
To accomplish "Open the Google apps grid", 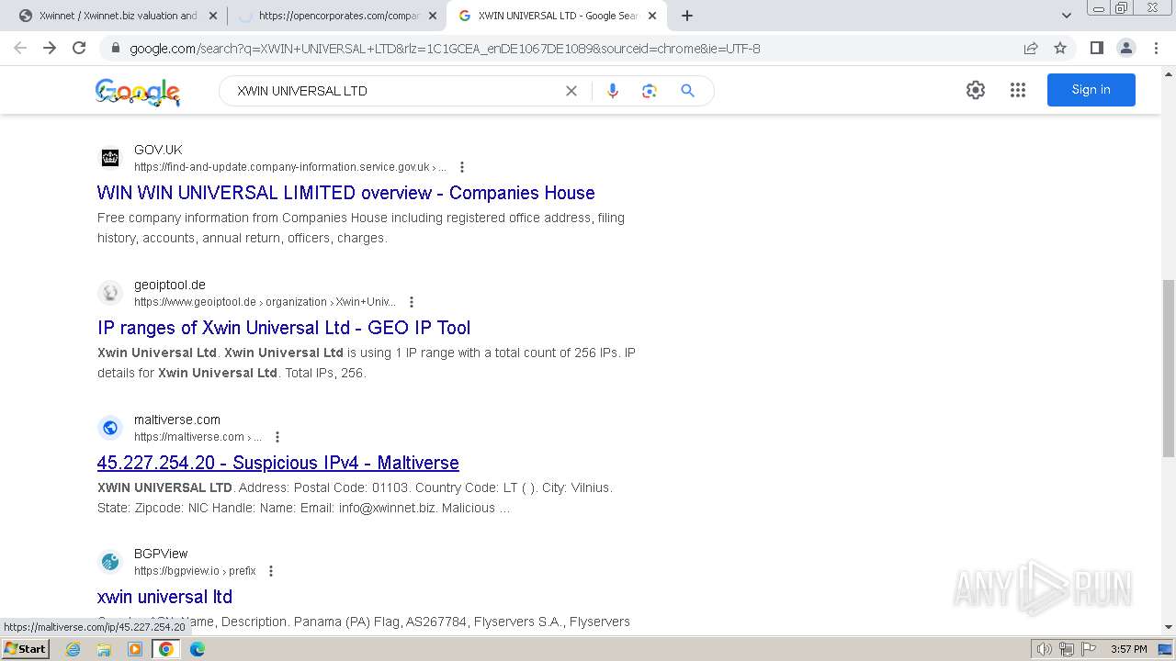I will pyautogui.click(x=1018, y=90).
